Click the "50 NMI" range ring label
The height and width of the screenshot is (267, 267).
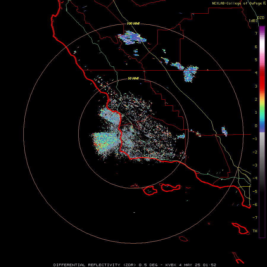click(133, 78)
